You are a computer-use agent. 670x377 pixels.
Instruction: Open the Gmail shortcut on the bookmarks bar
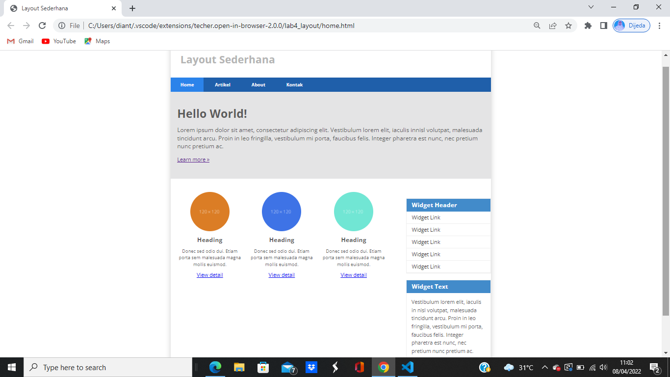[20, 41]
